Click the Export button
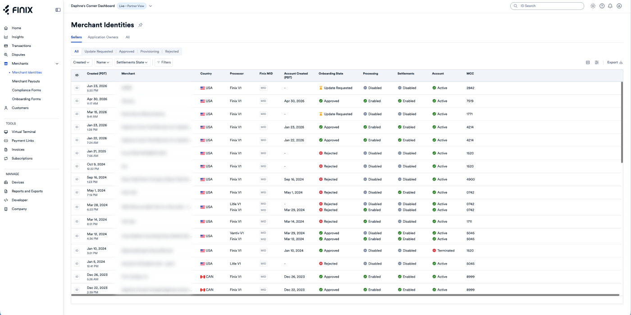 615,62
